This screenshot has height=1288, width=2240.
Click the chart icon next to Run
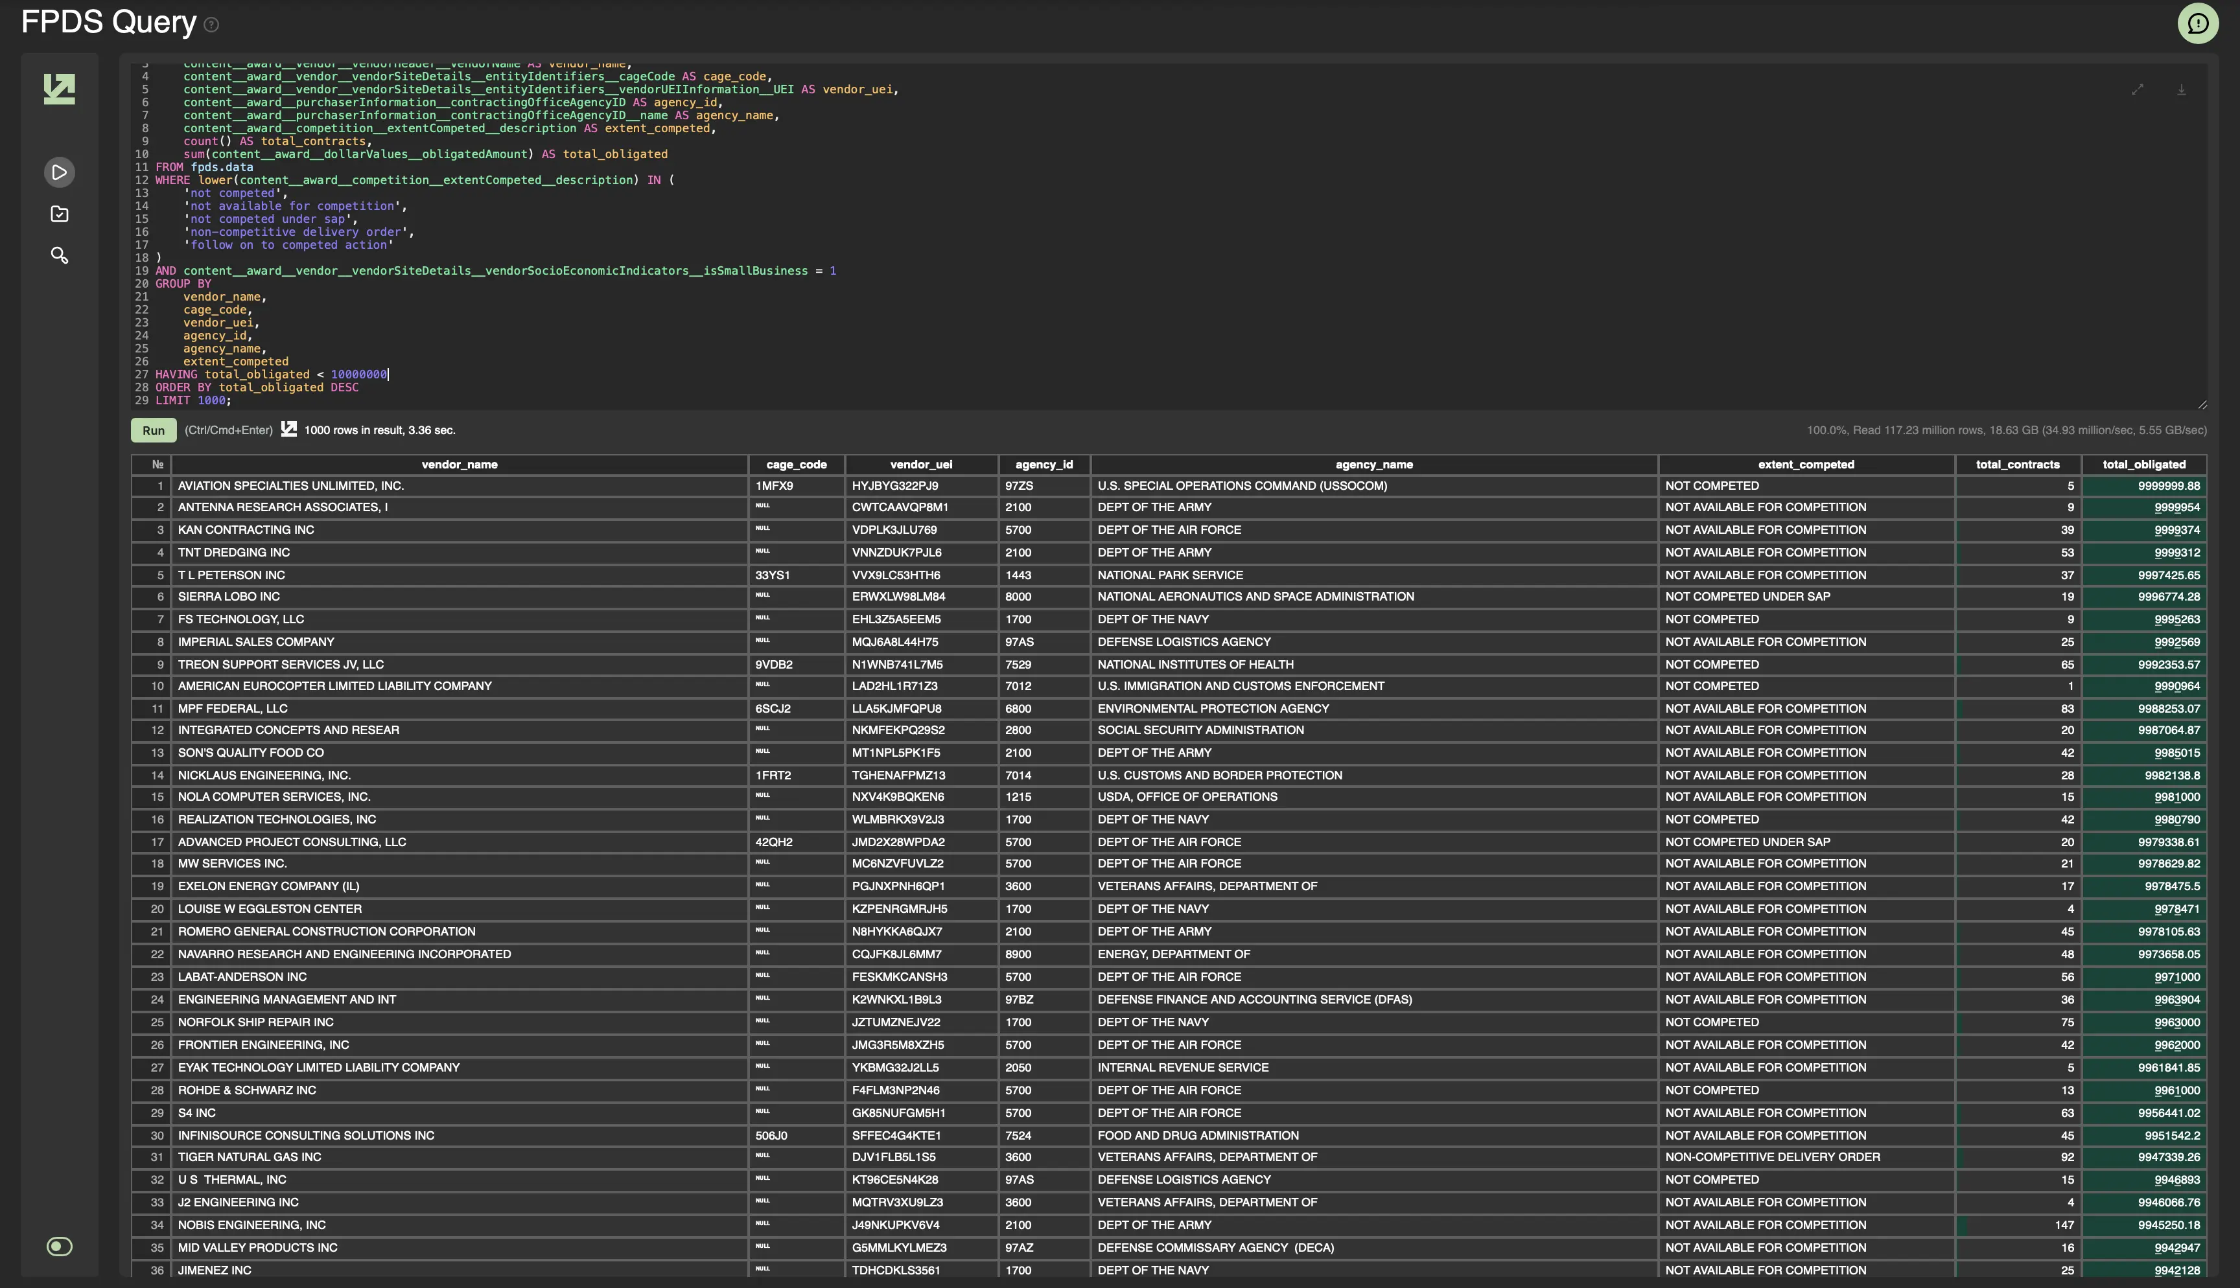289,429
